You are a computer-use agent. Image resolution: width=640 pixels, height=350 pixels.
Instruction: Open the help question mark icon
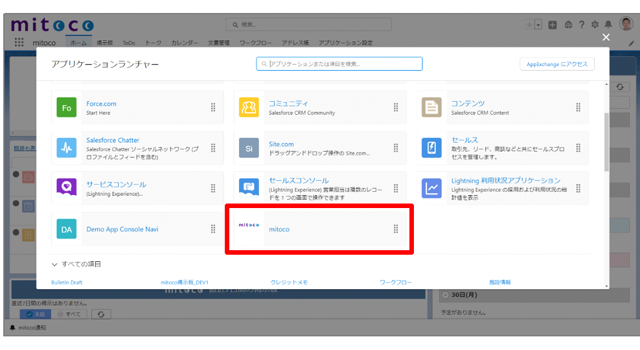581,25
